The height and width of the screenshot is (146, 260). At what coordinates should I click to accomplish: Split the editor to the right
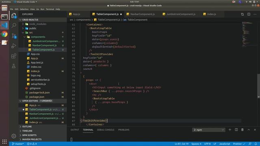click(249, 14)
